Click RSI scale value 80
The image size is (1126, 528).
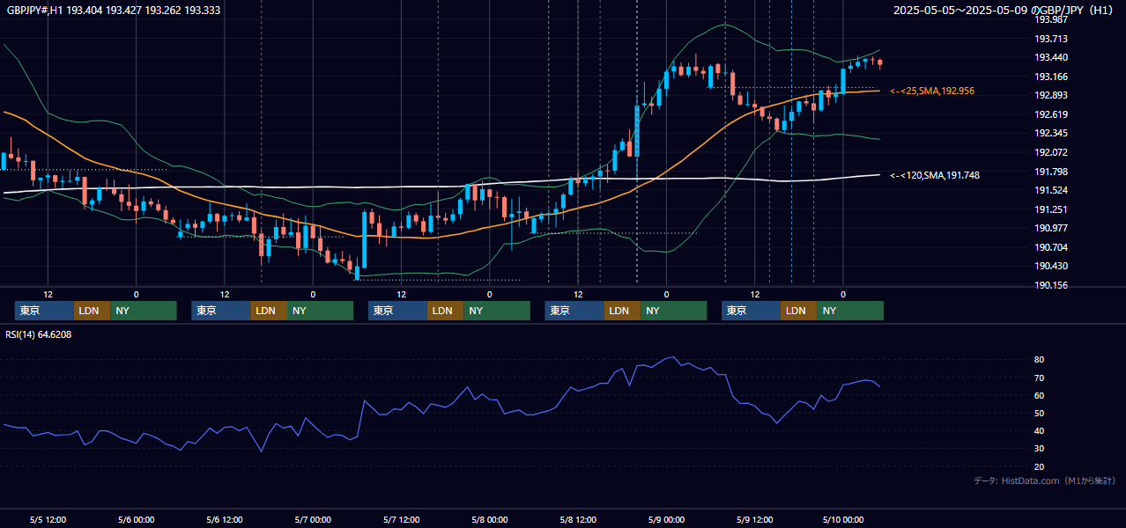(x=1040, y=360)
